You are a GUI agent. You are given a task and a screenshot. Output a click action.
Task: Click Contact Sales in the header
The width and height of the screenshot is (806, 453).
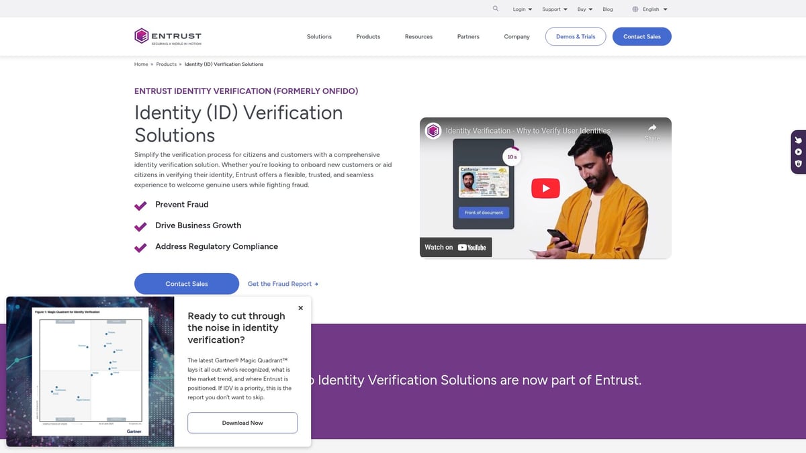pyautogui.click(x=642, y=36)
